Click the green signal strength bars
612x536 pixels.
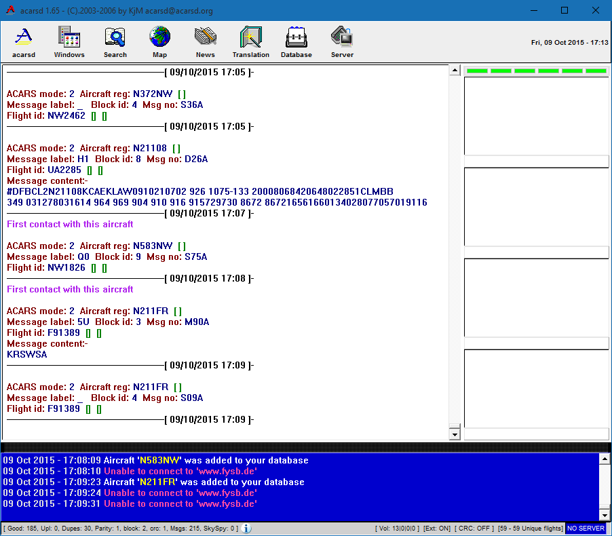[536, 70]
